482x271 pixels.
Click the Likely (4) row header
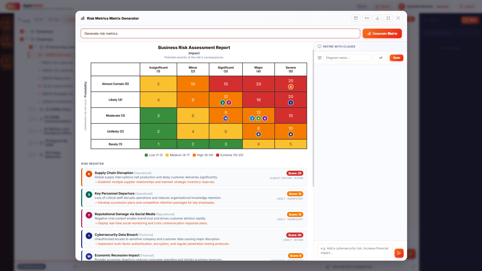click(x=115, y=100)
